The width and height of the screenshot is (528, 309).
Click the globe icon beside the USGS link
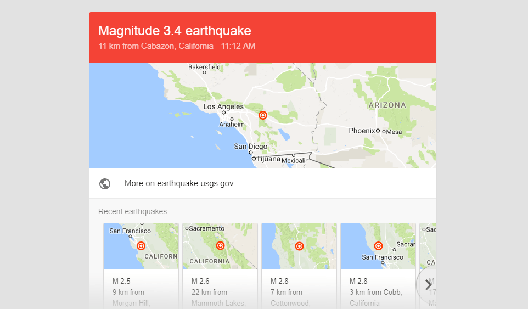(105, 184)
